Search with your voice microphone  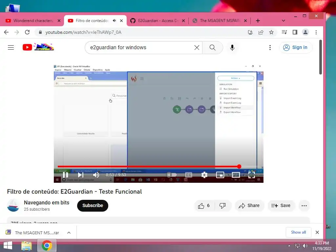click(x=232, y=47)
